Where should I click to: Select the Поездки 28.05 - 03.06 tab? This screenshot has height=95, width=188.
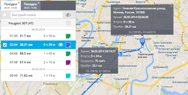click(11, 6)
